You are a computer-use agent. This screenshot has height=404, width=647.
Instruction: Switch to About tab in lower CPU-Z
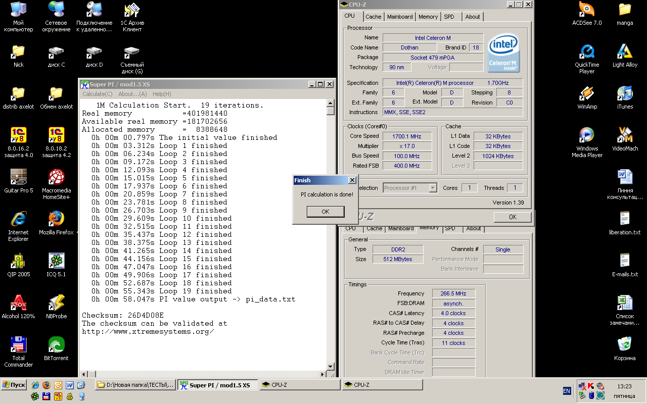(474, 228)
